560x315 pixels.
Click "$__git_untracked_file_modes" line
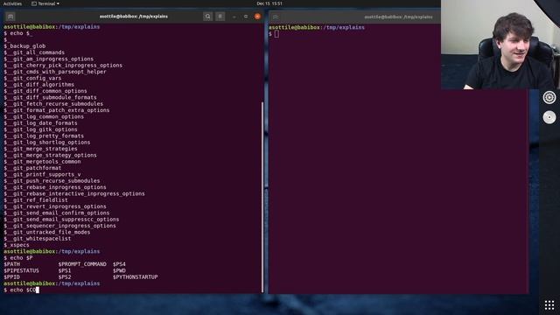tap(46, 233)
